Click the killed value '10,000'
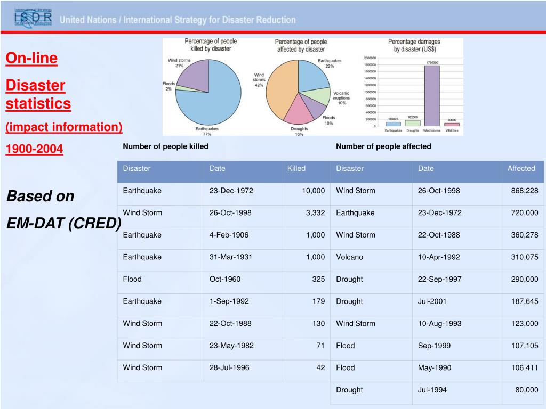Viewport: 546px width, 409px height. (x=314, y=191)
